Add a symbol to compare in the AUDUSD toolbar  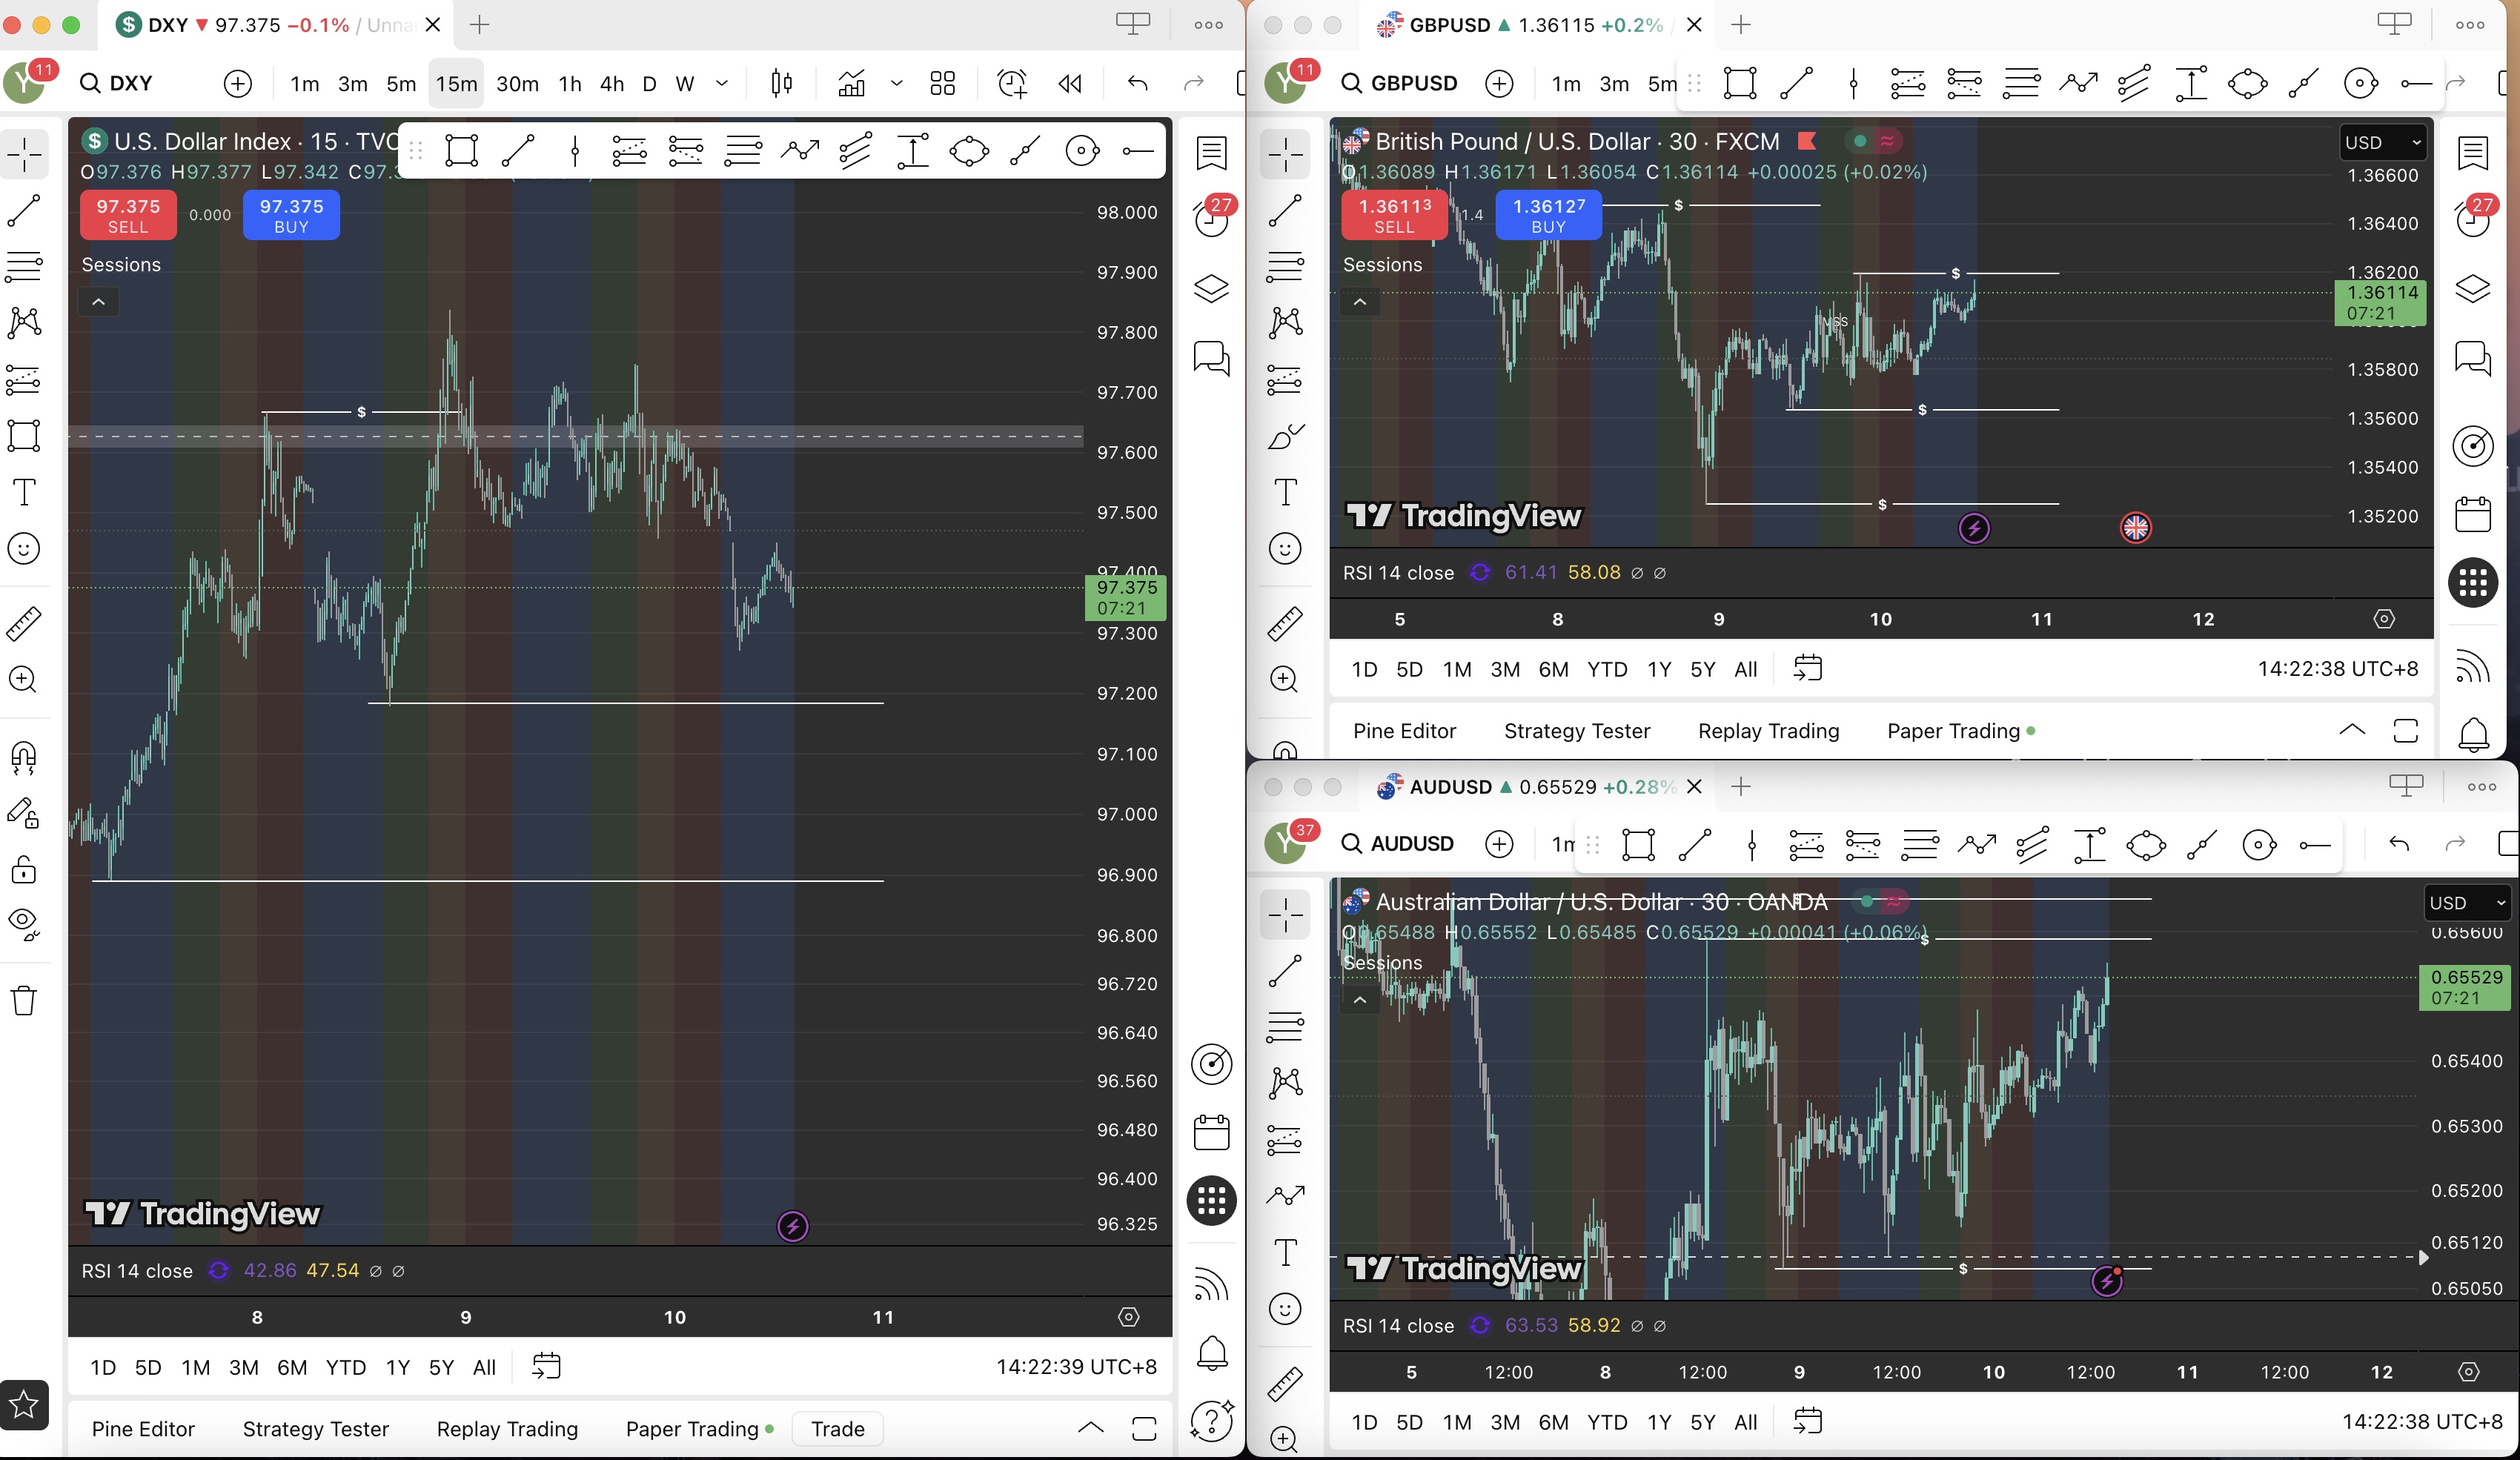click(x=1499, y=844)
